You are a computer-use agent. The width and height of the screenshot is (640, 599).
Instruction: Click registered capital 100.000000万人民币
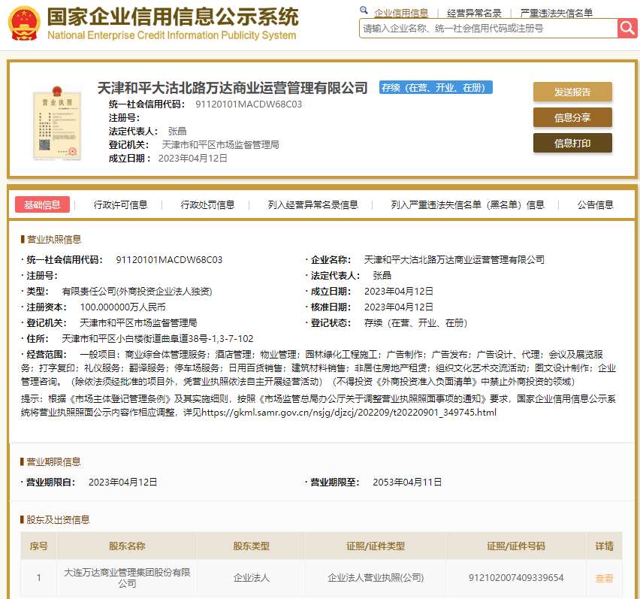click(x=122, y=307)
